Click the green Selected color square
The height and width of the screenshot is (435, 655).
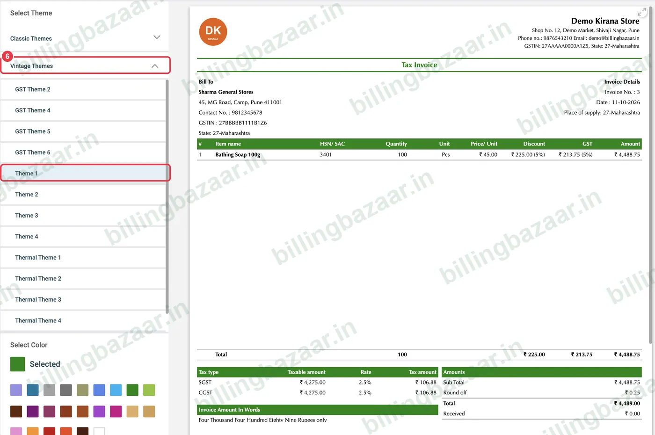click(17, 364)
